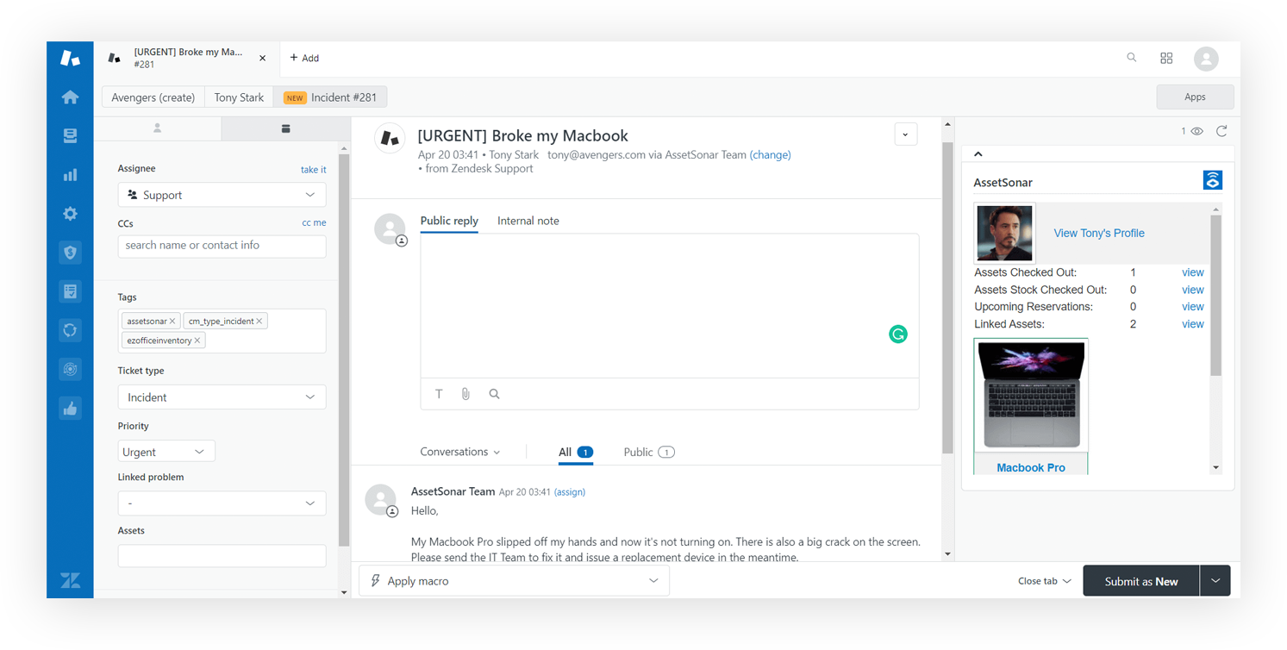The width and height of the screenshot is (1287, 650).
Task: Open text formatting with the T icon
Action: coord(439,393)
